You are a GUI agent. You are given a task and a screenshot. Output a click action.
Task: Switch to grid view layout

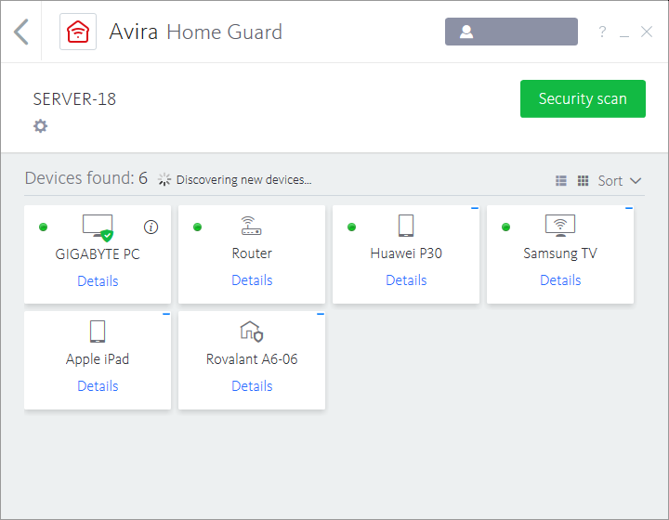(x=583, y=181)
